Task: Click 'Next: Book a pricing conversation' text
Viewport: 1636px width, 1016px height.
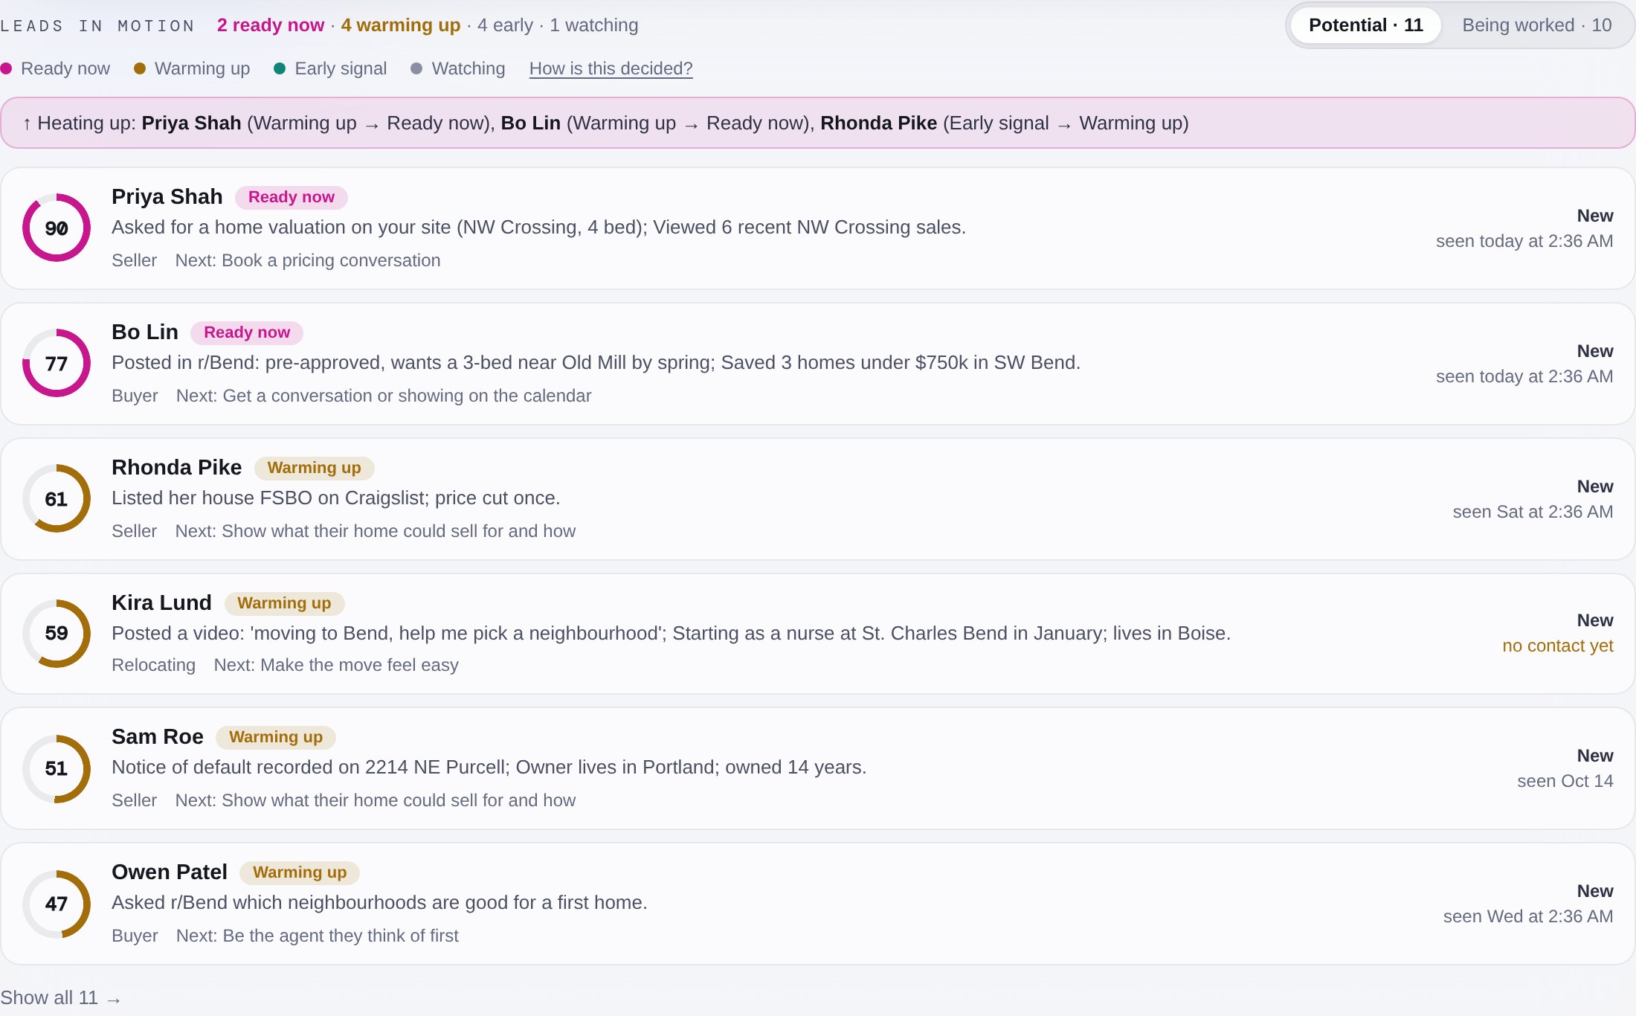Action: click(308, 260)
